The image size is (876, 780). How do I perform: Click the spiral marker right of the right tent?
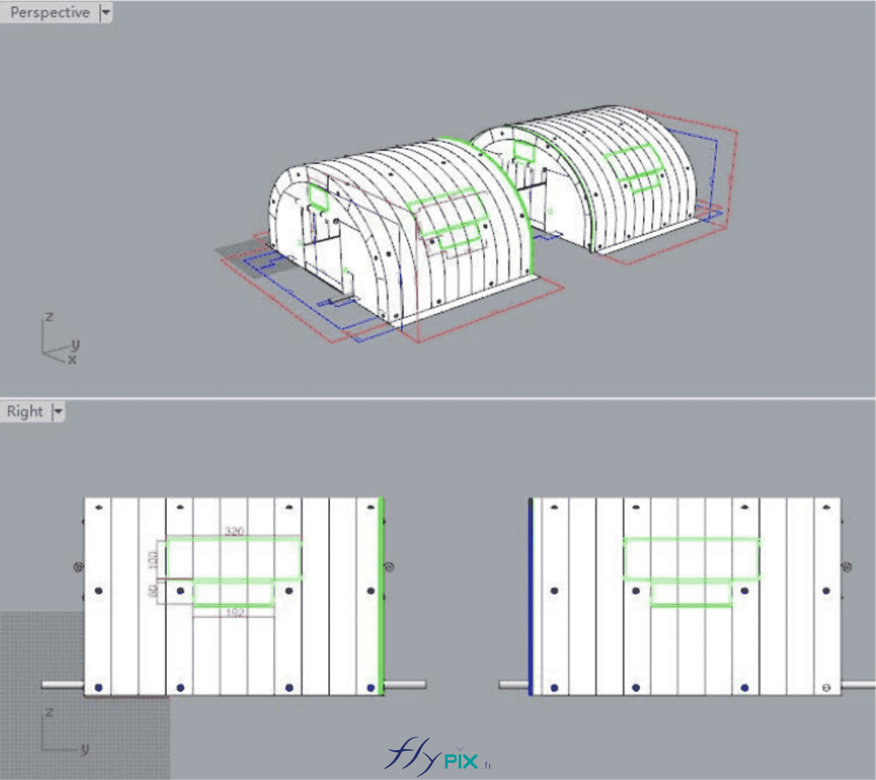pos(847,567)
